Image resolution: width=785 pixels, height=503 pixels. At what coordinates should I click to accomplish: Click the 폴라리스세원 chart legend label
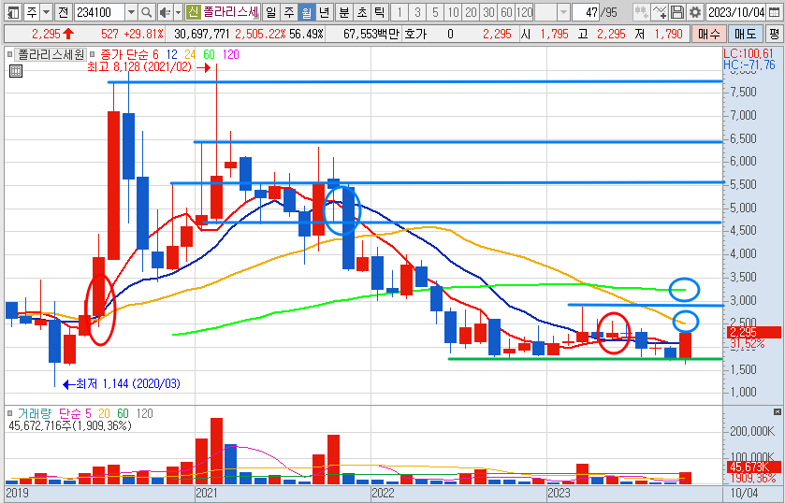tap(51, 54)
